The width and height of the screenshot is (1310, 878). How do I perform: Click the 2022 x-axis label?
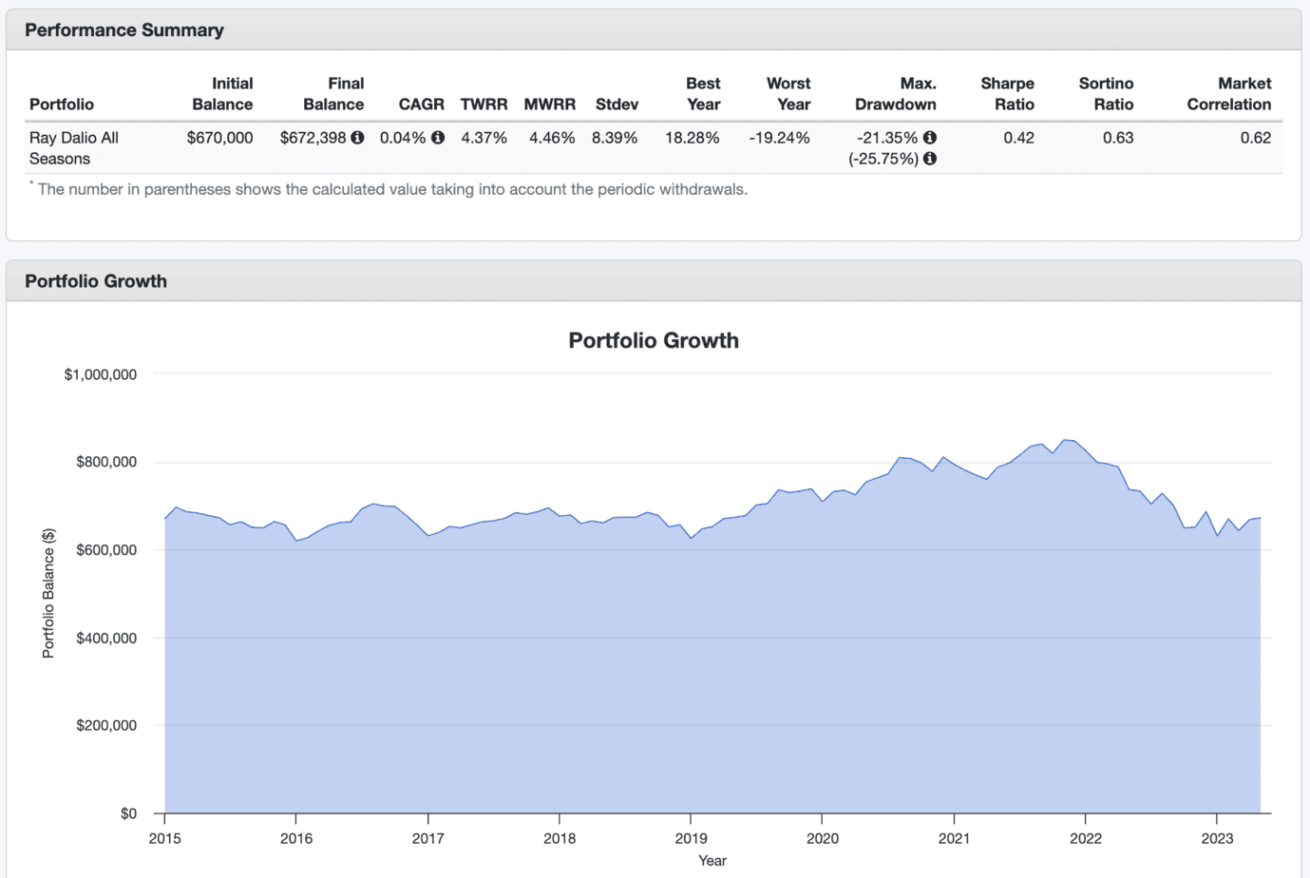1086,838
